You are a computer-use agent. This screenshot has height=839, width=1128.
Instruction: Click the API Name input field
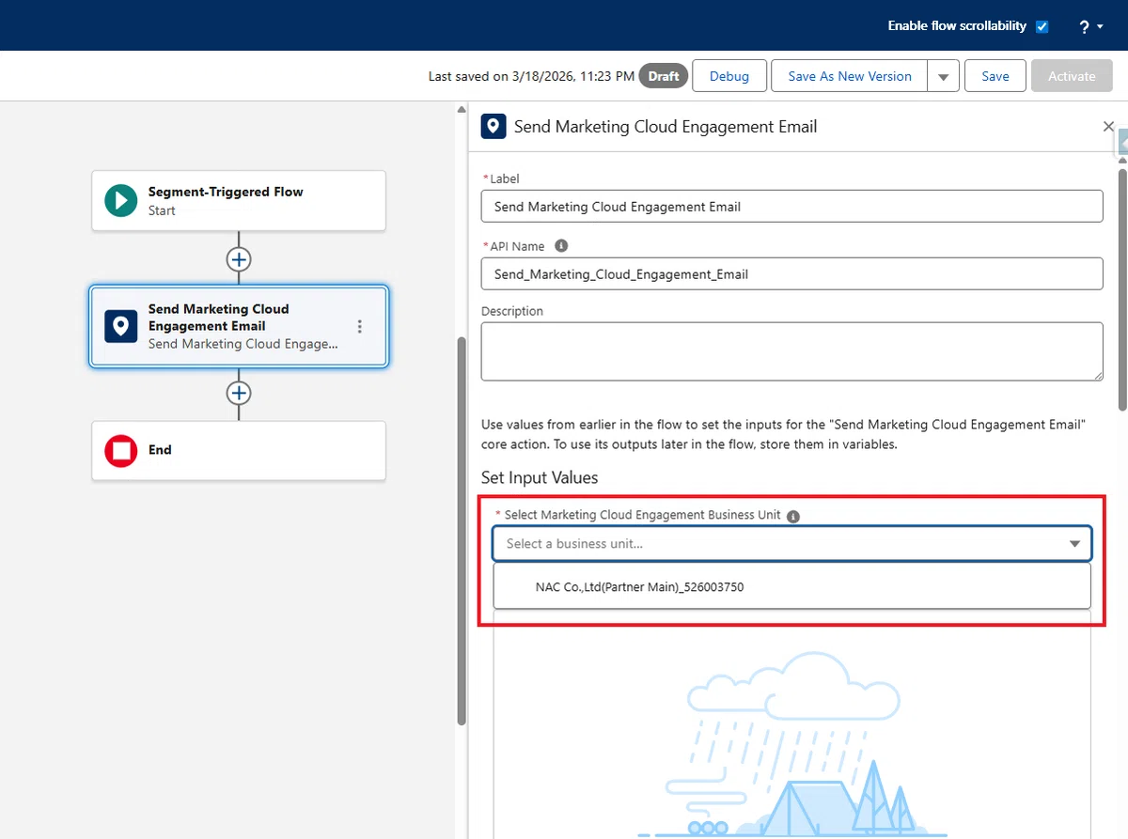[x=791, y=274]
